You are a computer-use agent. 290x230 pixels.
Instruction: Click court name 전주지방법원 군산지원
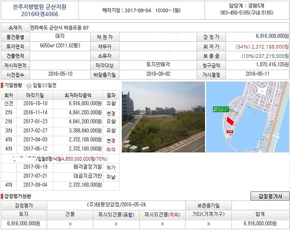39,7
